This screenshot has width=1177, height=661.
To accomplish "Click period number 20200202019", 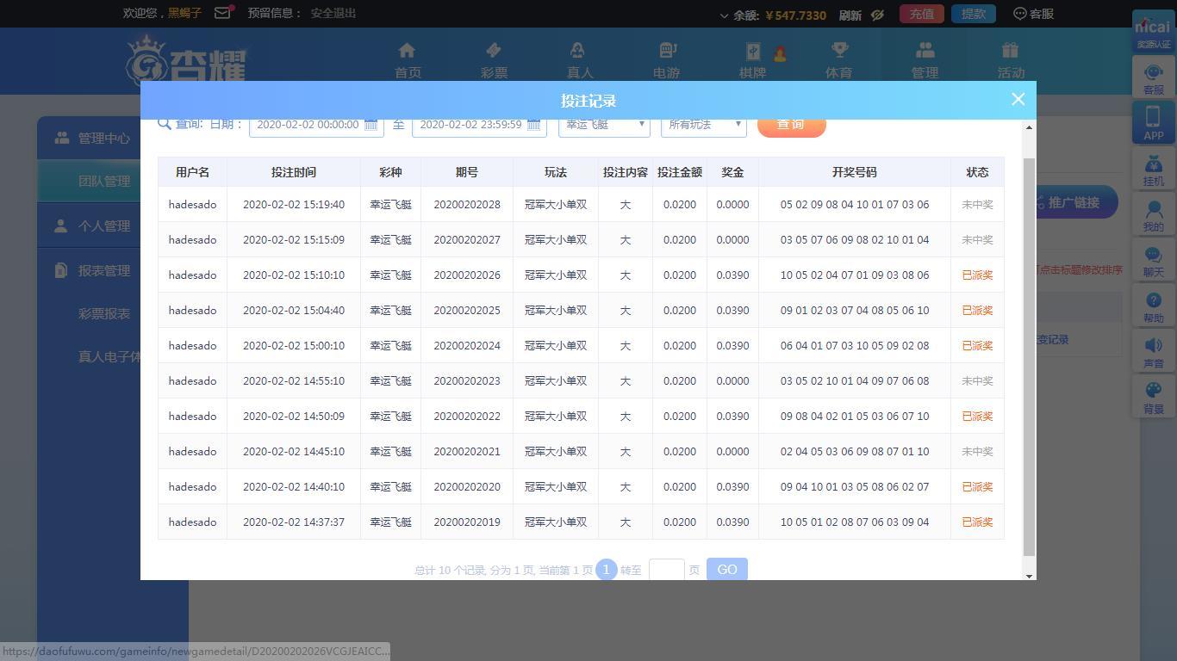I will 467,522.
